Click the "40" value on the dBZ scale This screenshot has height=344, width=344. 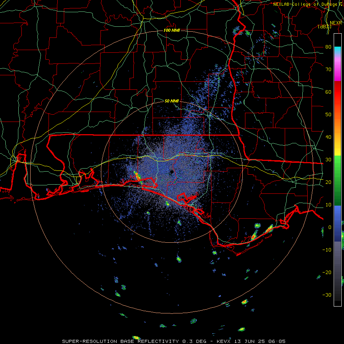328,137
